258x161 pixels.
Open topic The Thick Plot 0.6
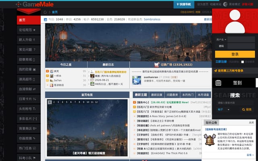coord(169,153)
